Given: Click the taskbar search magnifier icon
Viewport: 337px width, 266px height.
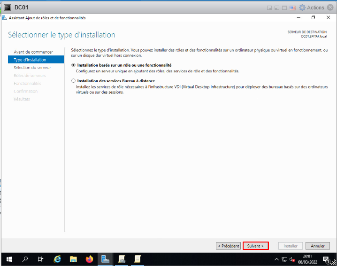Looking at the screenshot, I should (x=25, y=259).
